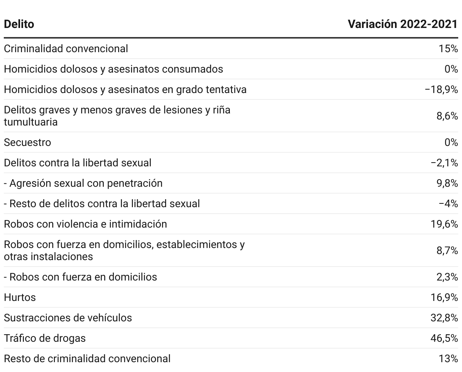Click Agresión sexual con penetración sub-row

click(x=231, y=183)
